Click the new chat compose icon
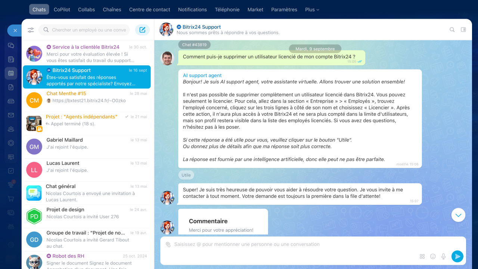Screen dimensions: 478x269 142,30
